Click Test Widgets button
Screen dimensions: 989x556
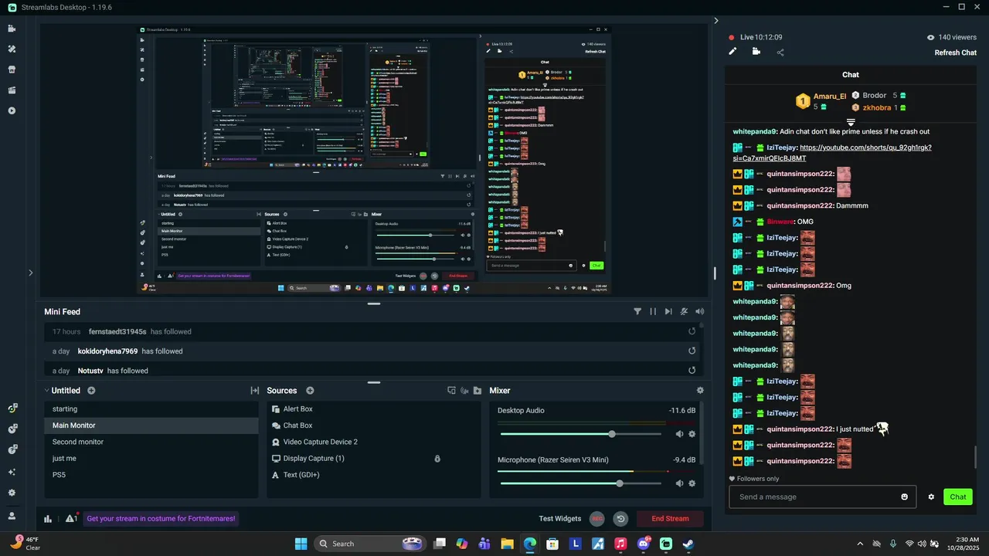click(560, 519)
